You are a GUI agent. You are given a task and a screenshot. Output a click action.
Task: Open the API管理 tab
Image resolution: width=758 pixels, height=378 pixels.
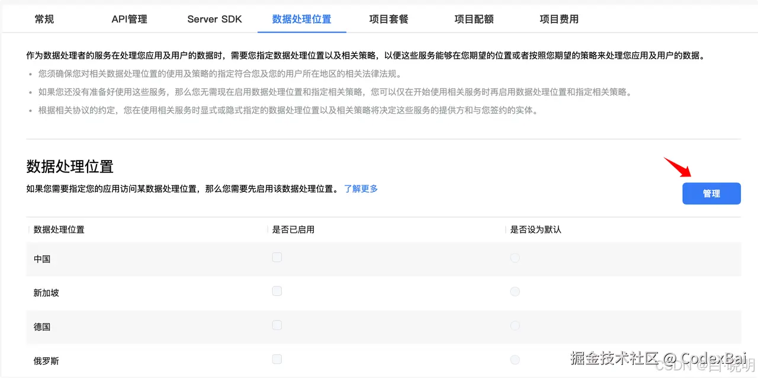point(129,19)
